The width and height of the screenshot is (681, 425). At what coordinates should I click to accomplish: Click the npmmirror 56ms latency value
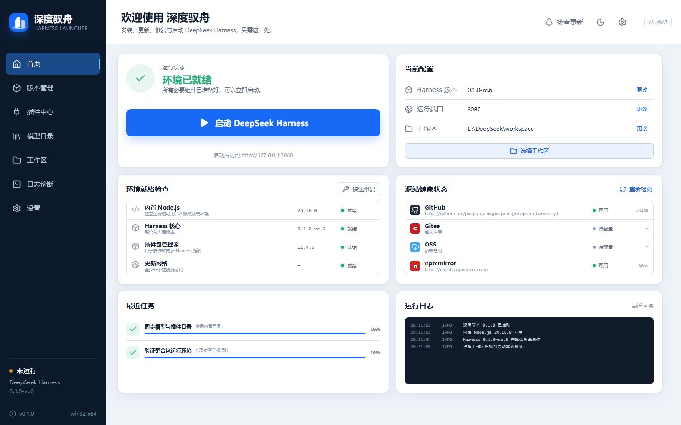pyautogui.click(x=643, y=266)
